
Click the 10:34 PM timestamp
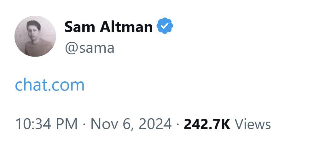[46, 124]
